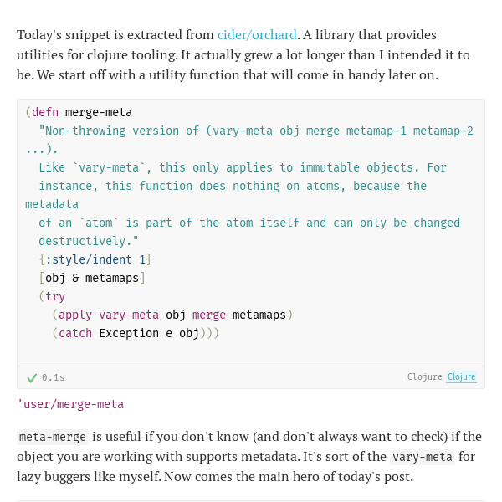
Task: Click the inline vary-meta code in paragraph
Action: tap(423, 457)
